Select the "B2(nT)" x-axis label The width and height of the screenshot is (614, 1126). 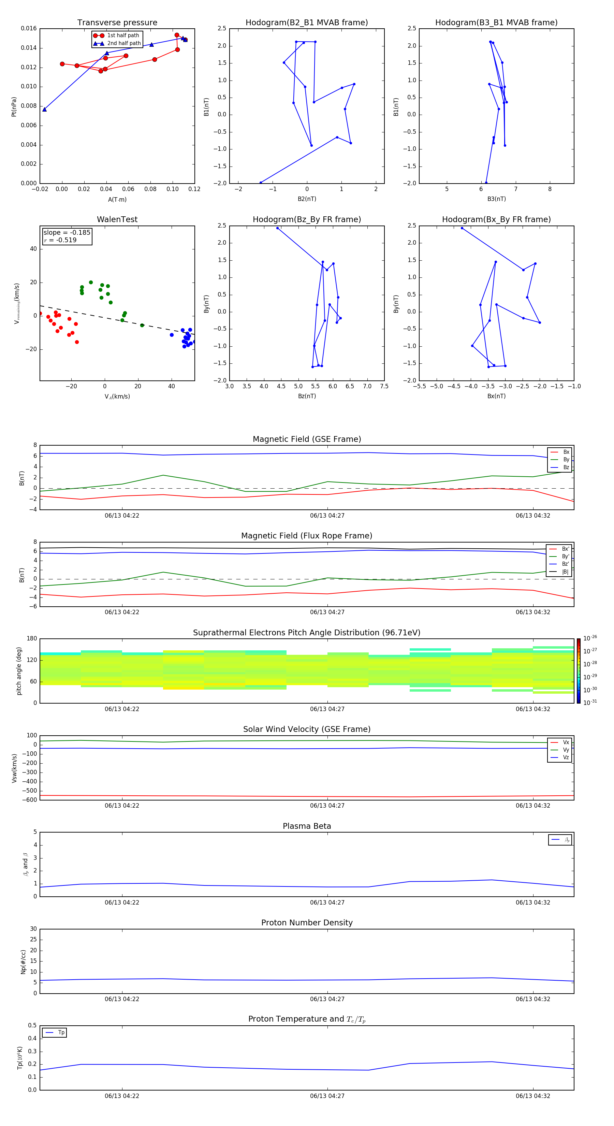click(x=307, y=199)
